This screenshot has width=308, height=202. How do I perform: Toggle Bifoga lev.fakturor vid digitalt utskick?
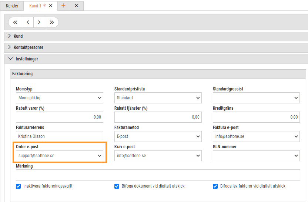coord(215,186)
